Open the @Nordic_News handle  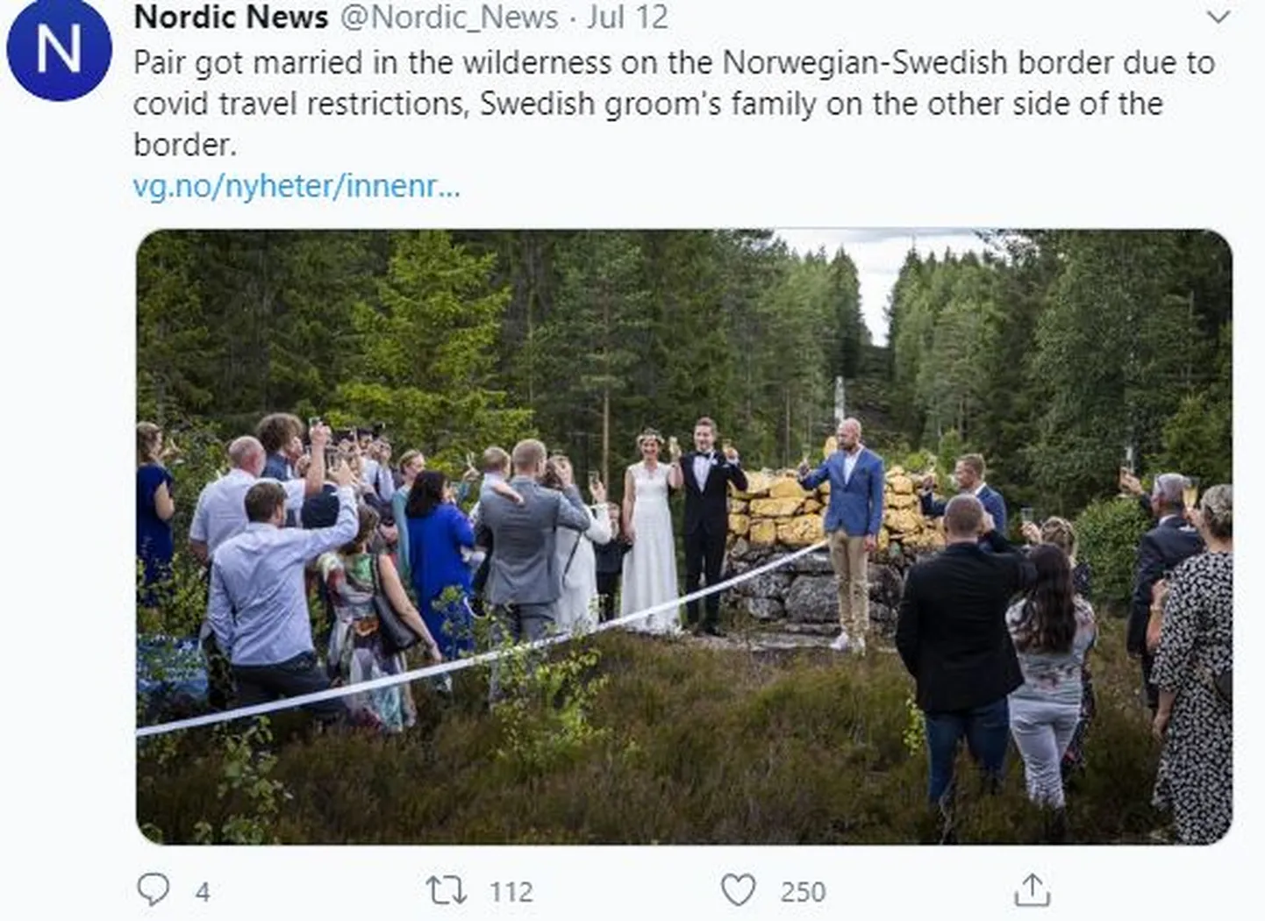448,17
